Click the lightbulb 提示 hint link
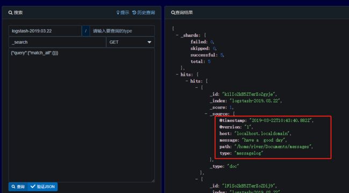349x193 pixels. point(123,13)
